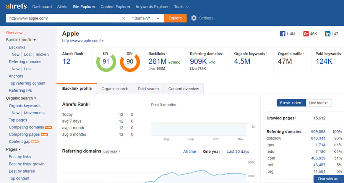Click the Content gap NEW badge
This screenshot has height=183, width=344.
click(35, 142)
